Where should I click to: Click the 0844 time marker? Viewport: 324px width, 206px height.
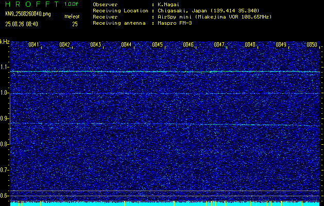(126, 45)
